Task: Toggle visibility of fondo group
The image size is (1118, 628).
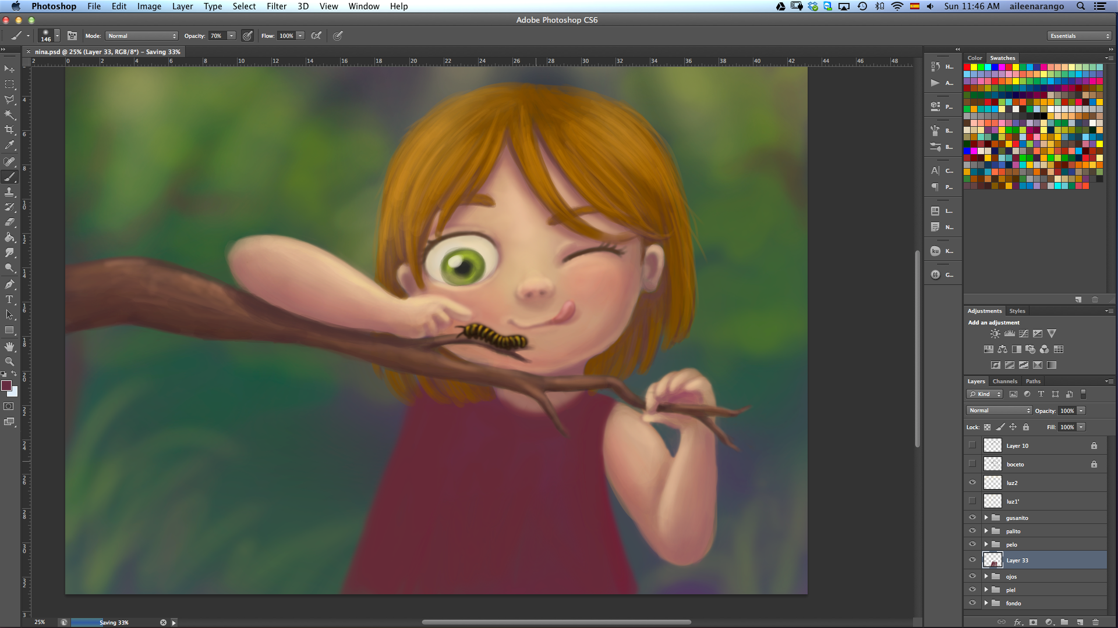Action: click(972, 603)
